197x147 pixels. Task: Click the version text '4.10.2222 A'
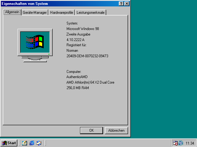pyautogui.click(x=75, y=40)
